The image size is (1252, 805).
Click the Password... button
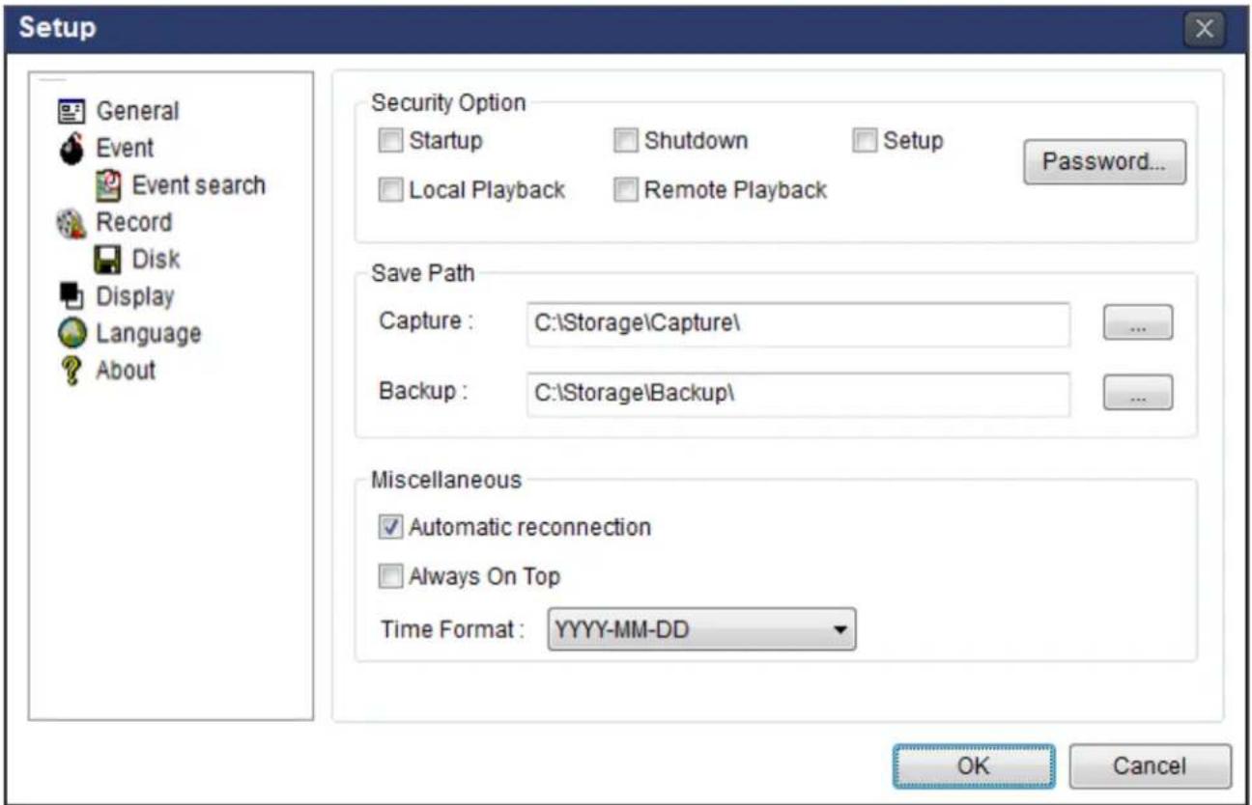[x=1103, y=162]
